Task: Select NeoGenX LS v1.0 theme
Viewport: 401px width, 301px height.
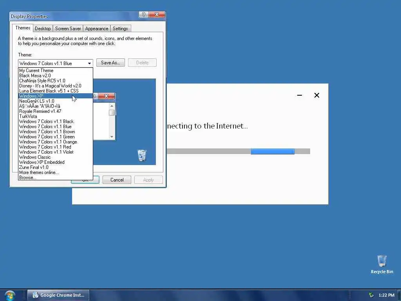Action: [56, 101]
